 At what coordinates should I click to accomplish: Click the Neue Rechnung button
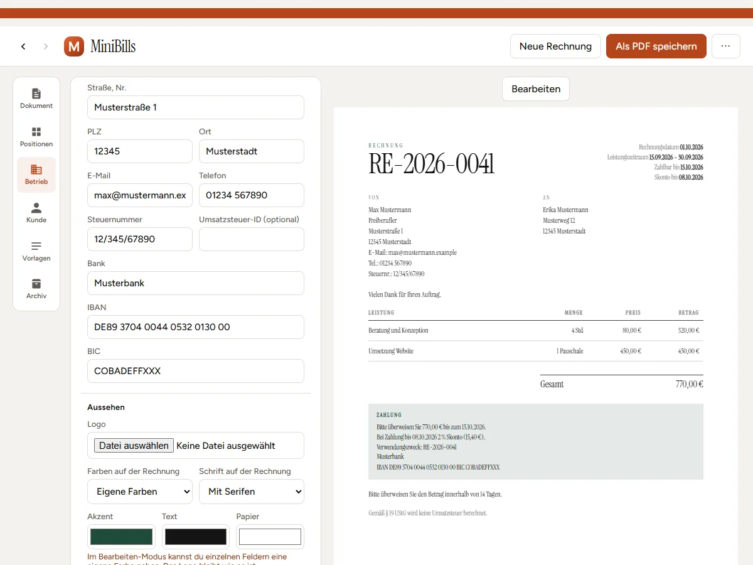click(555, 46)
